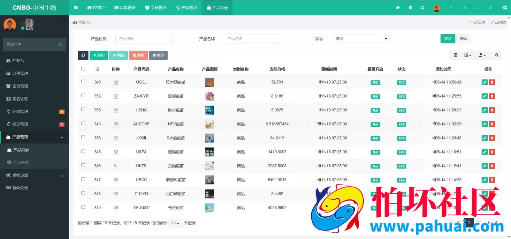Screen dimensions: 511x239
Task: Delete row ZA10YR with red trash icon
Action: 492,96
